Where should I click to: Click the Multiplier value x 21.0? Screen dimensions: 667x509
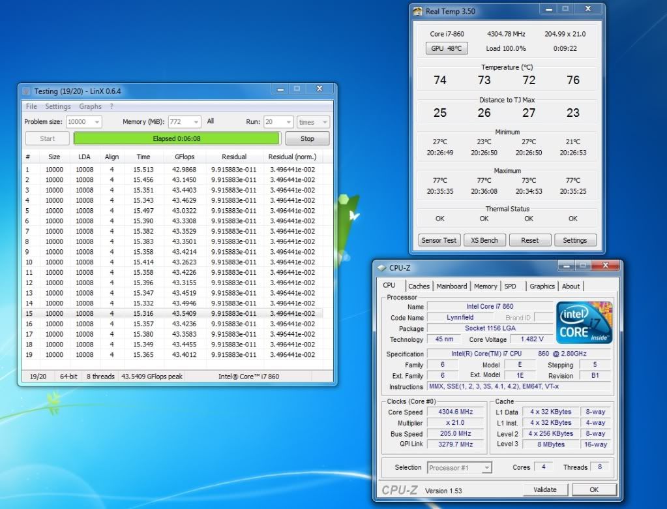pos(456,423)
